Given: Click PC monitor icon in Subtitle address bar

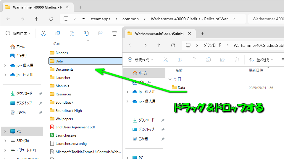Looking at the screenshot, I should click(x=188, y=45).
